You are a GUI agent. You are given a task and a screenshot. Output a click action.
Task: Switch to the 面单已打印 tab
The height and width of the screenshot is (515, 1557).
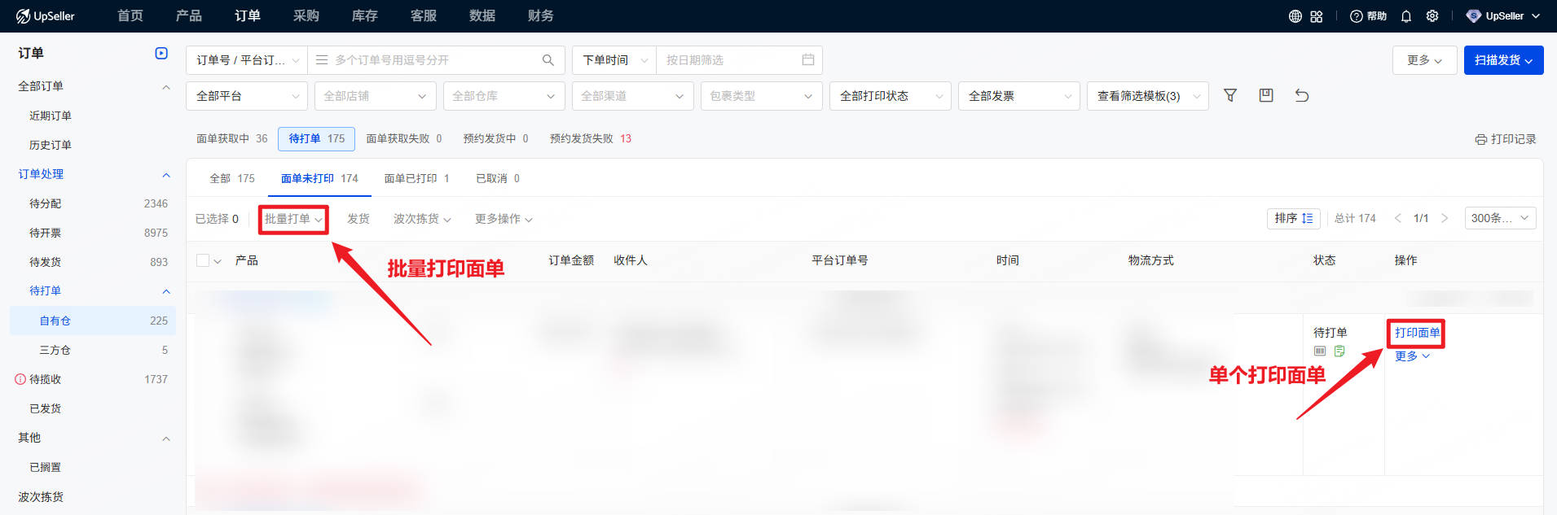click(x=416, y=178)
